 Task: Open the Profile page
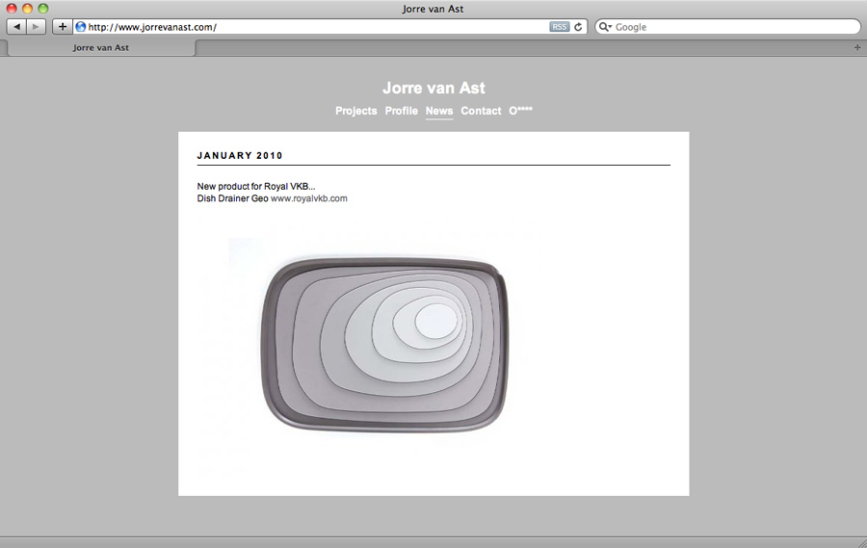coord(402,111)
